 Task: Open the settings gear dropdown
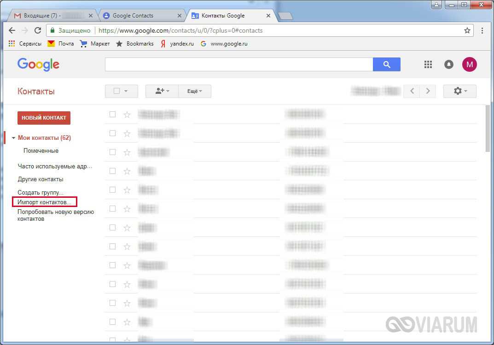tap(459, 91)
